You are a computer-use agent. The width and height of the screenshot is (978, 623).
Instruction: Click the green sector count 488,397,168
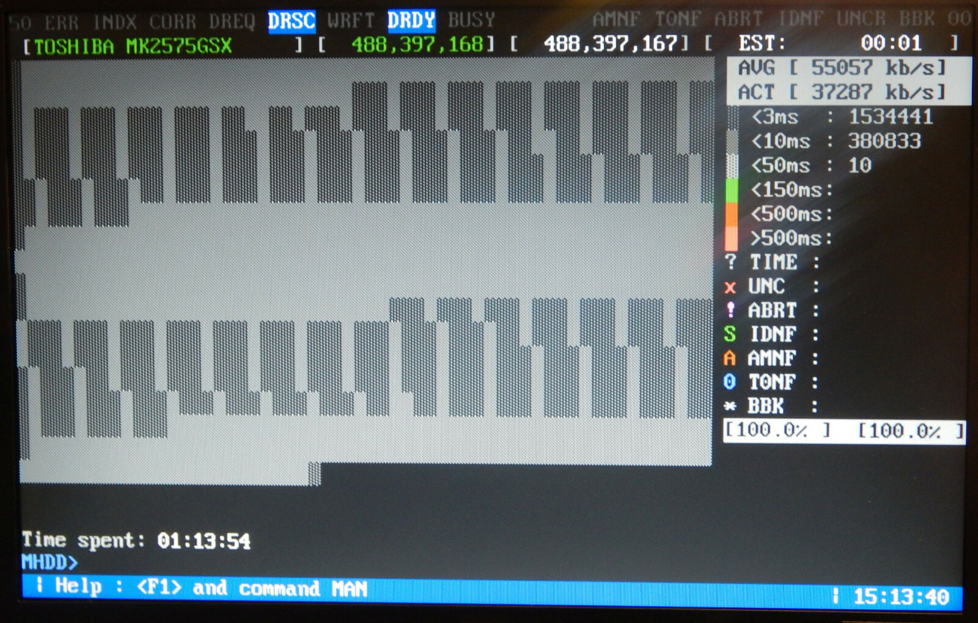pyautogui.click(x=417, y=44)
